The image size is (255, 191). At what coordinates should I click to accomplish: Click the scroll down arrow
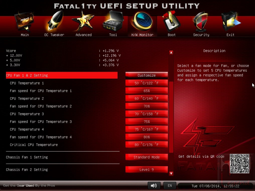click(x=171, y=173)
